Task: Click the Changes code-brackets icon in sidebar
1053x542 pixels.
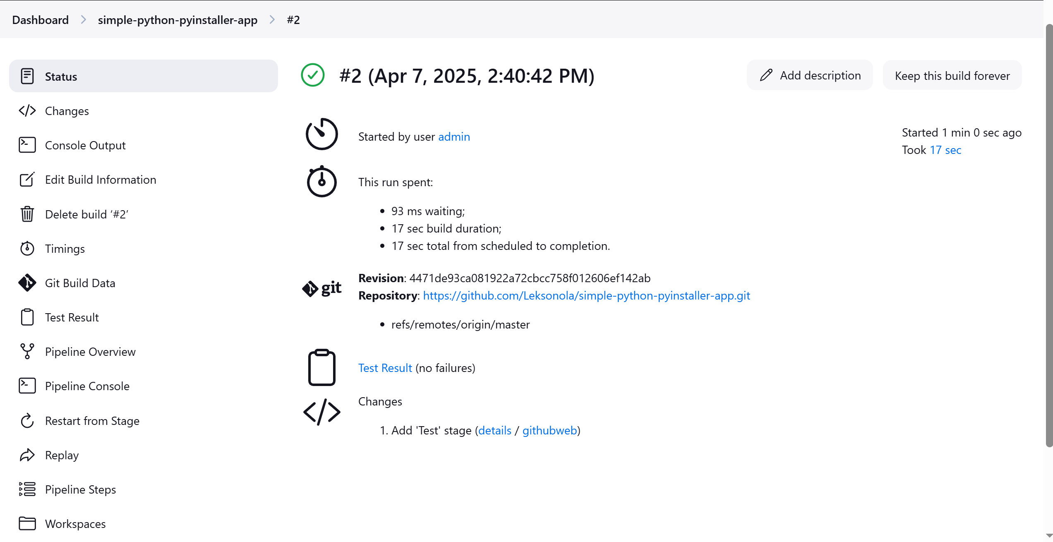Action: (x=27, y=111)
